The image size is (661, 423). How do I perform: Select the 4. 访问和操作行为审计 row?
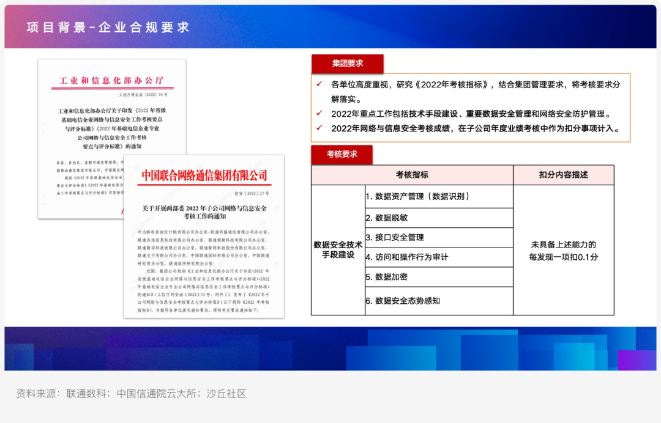coord(438,257)
